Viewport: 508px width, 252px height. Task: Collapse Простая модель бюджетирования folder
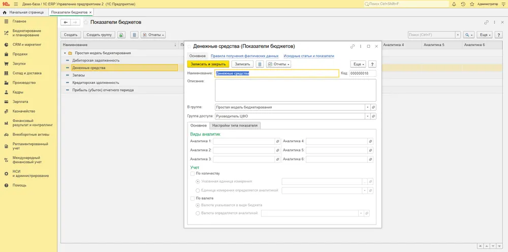click(65, 53)
